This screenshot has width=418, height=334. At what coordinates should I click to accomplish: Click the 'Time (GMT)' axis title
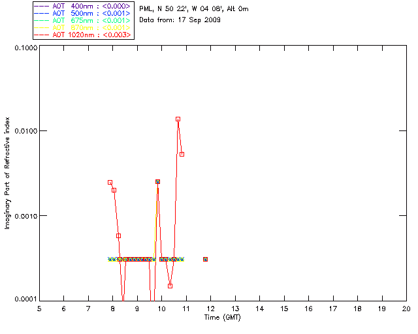point(223,318)
